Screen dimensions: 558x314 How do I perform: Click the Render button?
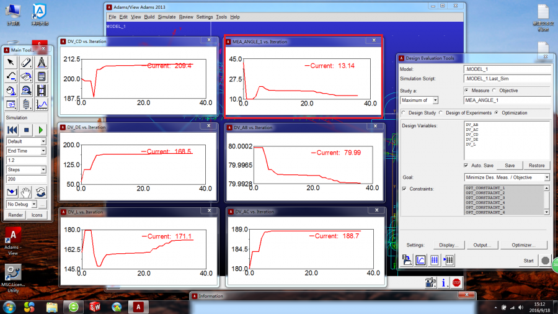(15, 215)
